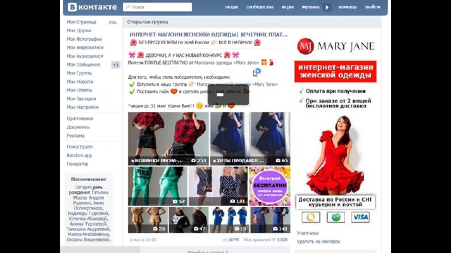Screen dimensions: 451x253
Task: Click the 65 photos camera icon
Action: 278,161
